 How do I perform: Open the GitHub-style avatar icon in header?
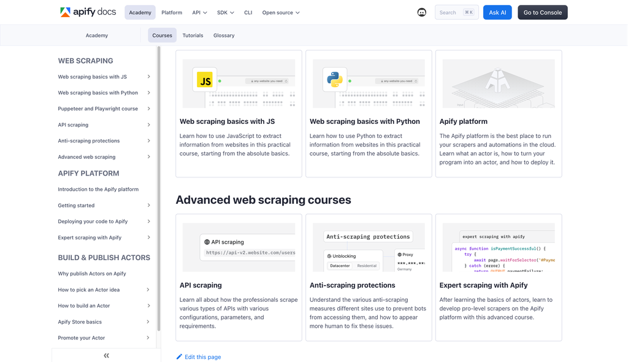[x=422, y=12]
